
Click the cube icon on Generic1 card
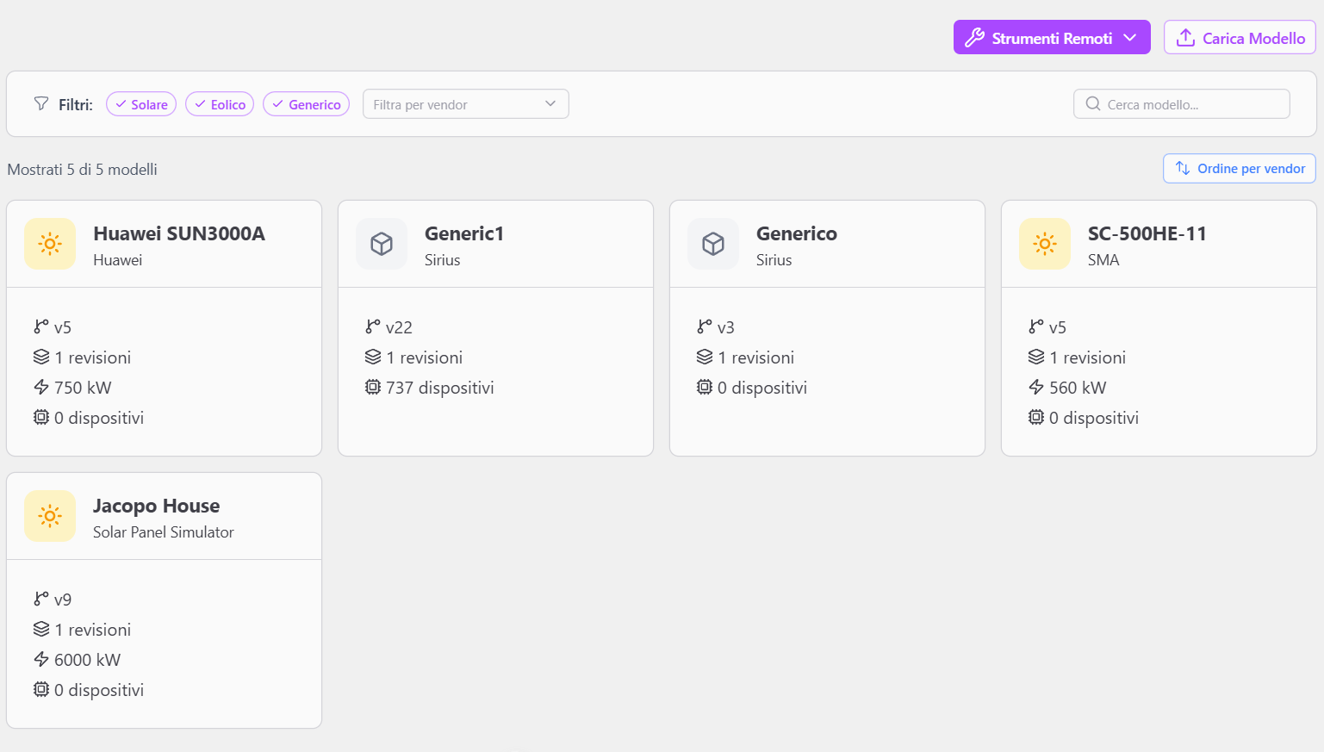pos(382,244)
